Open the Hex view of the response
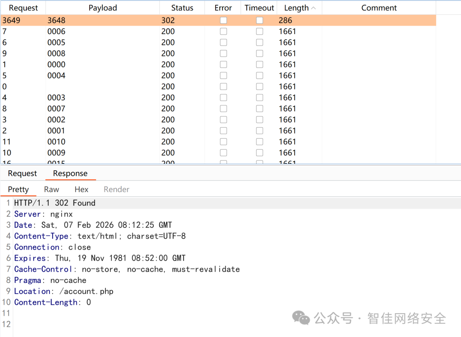The image size is (461, 337). pos(81,189)
